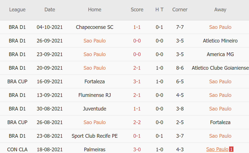Viewport: 249px width, 153px height.
Task: Select the League column header
Action: pos(17,10)
